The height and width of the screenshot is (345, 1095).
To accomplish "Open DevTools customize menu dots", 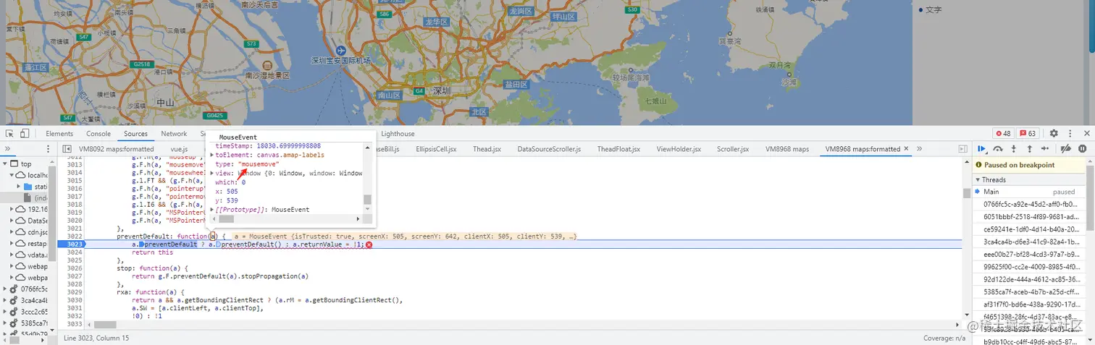I will pos(1070,134).
